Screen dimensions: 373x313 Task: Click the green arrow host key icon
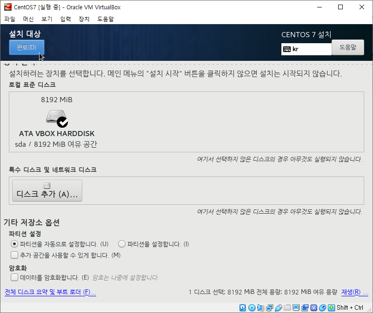pos(331,307)
